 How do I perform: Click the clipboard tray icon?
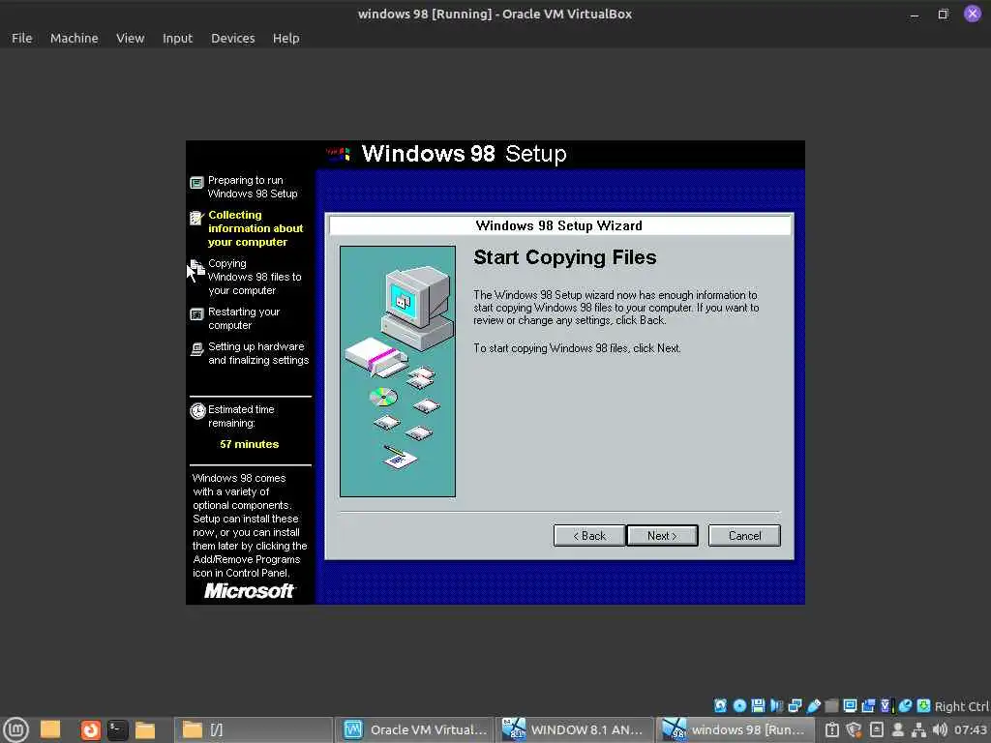click(832, 729)
